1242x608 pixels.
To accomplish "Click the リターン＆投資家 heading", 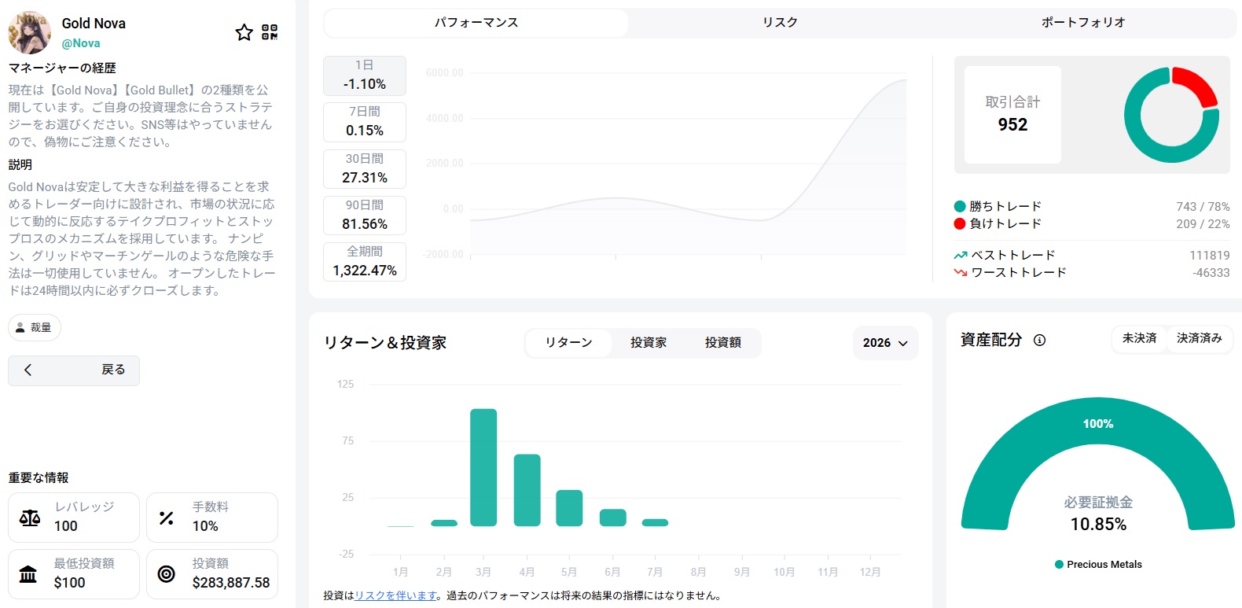I will [385, 343].
